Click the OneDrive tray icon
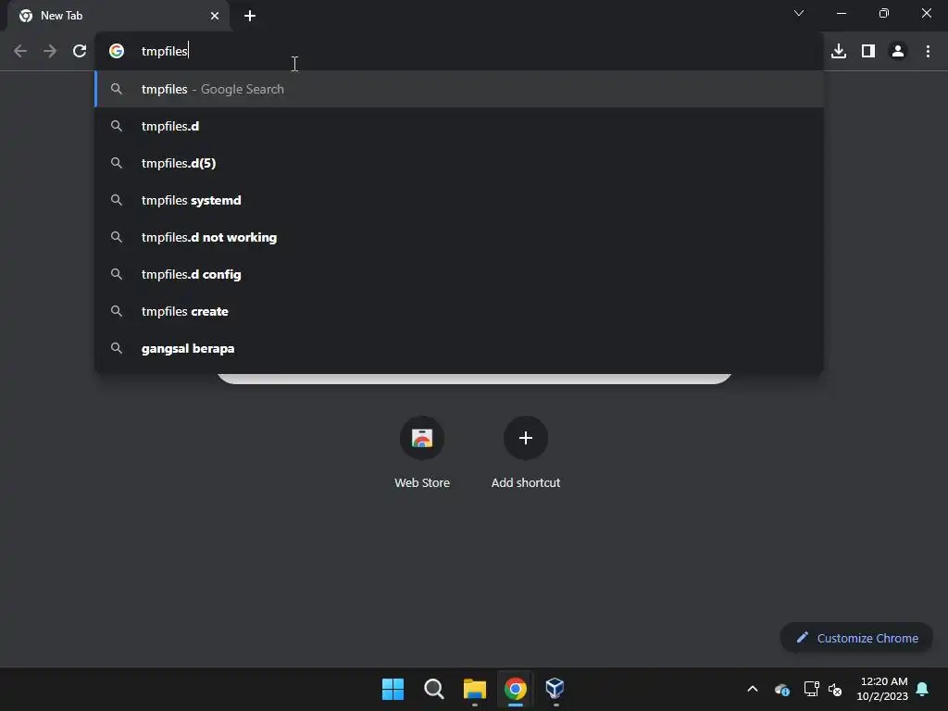948x711 pixels. pos(781,689)
